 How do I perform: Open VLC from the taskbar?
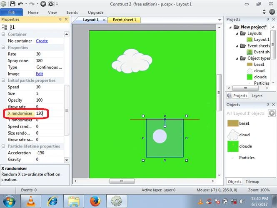coord(31,201)
